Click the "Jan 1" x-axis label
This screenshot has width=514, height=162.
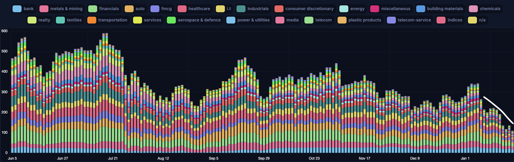[x=465, y=158]
